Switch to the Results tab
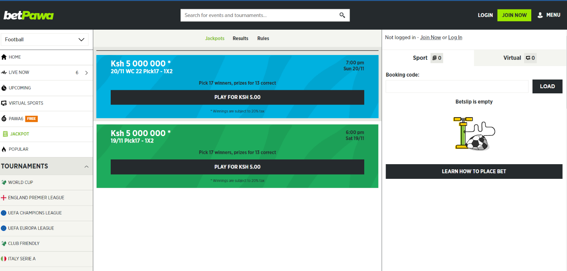The image size is (567, 271). pos(240,38)
